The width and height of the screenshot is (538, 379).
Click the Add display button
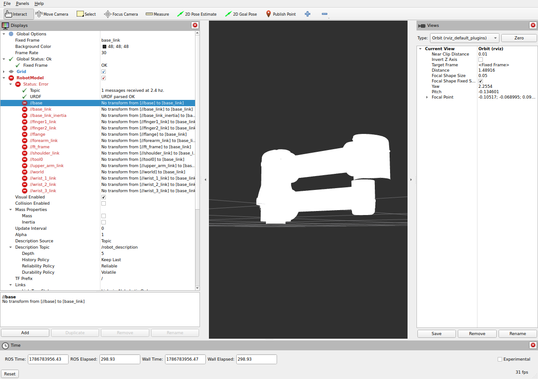click(x=25, y=333)
